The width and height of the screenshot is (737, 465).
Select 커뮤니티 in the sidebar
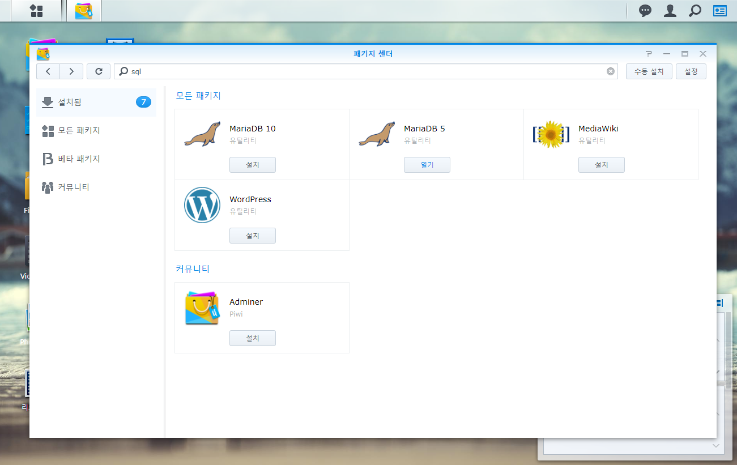(x=96, y=187)
